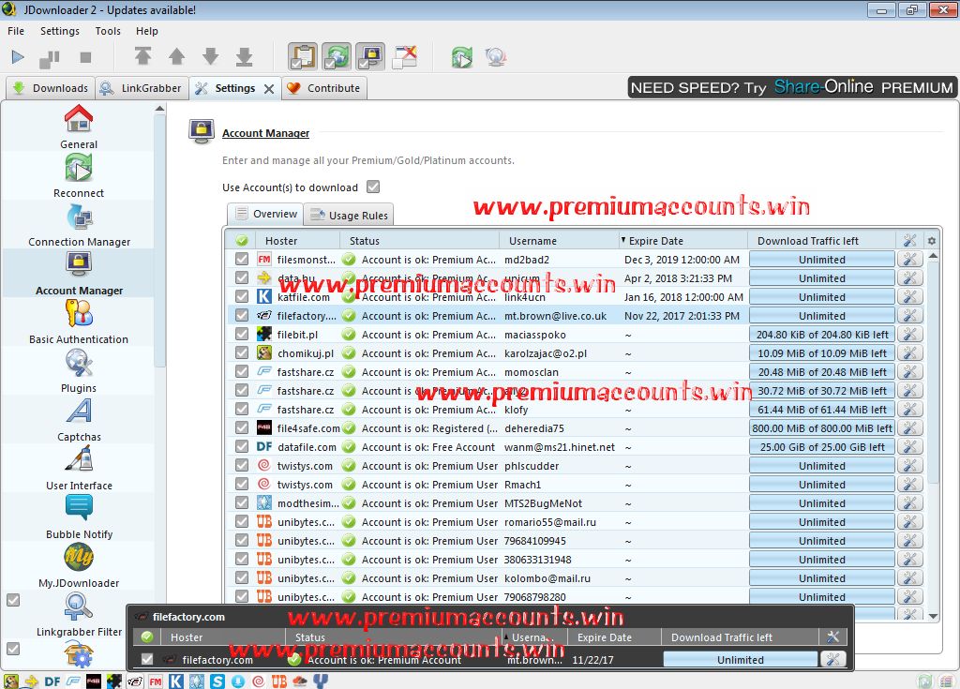Sort accounts by Expire Date column
Viewport: 960px width, 689px height.
pyautogui.click(x=682, y=241)
